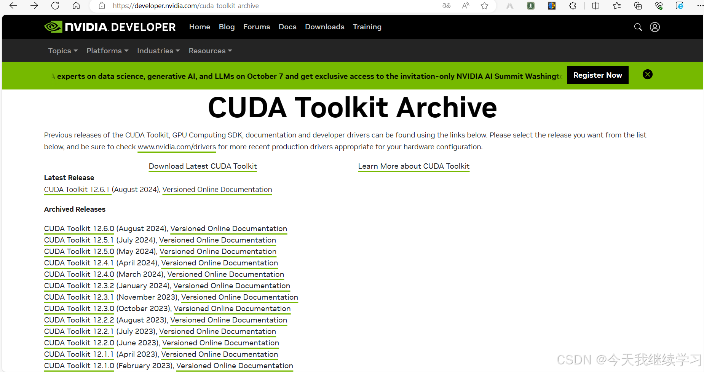Open the browser home page icon
The image size is (704, 372).
[76, 6]
